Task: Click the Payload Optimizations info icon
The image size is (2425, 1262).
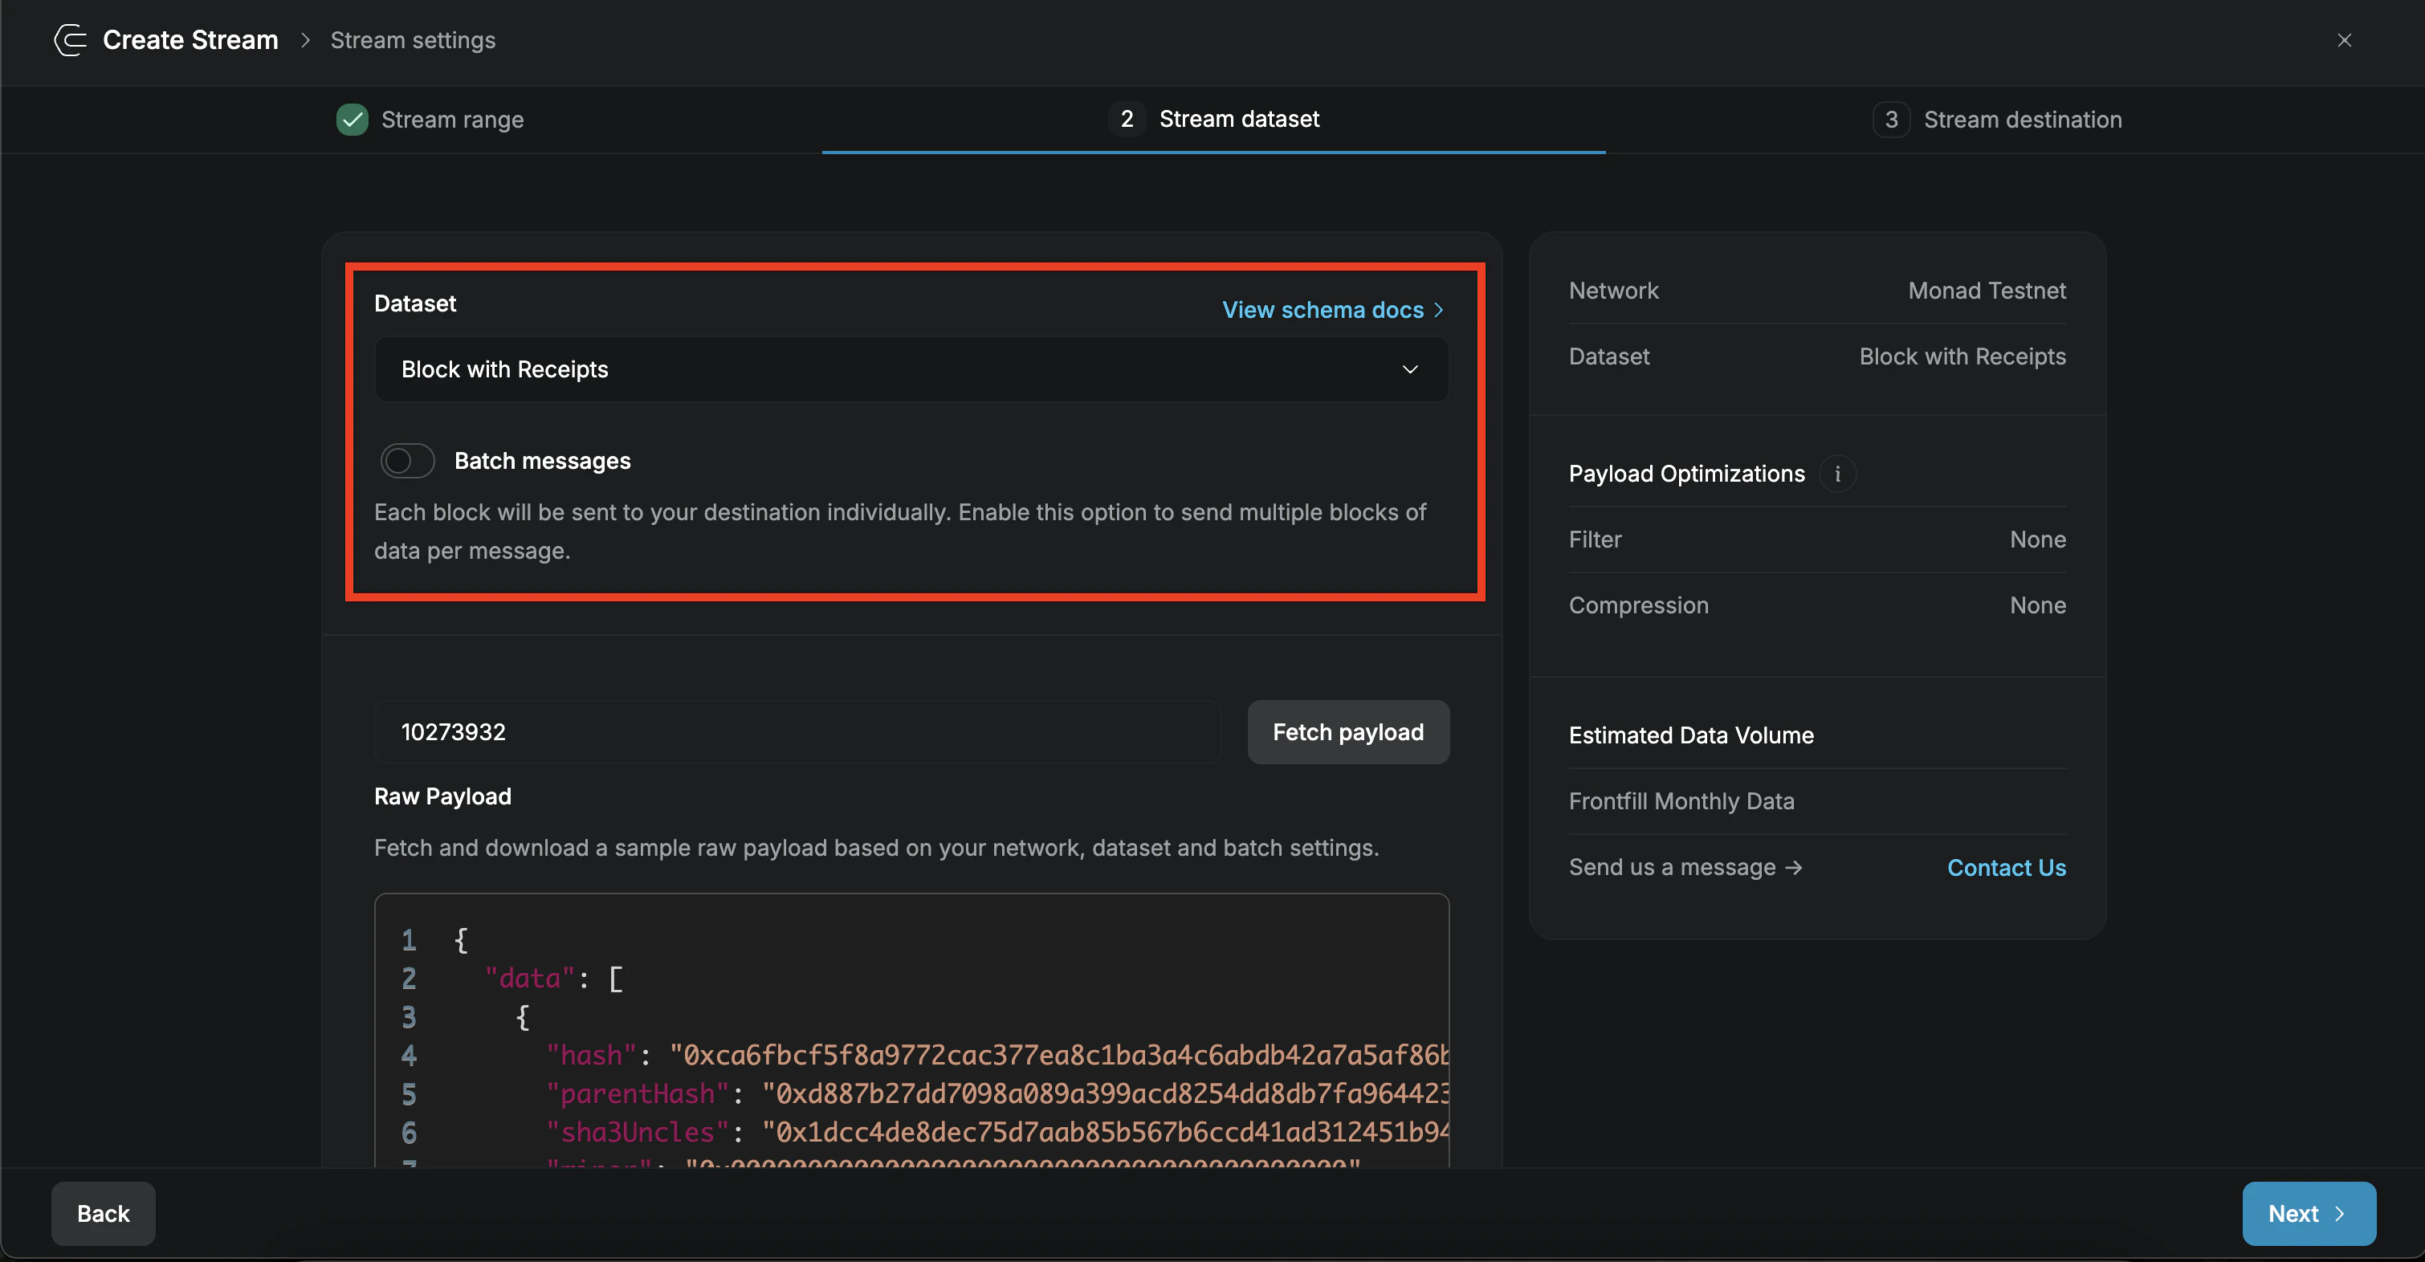Action: pos(1837,474)
